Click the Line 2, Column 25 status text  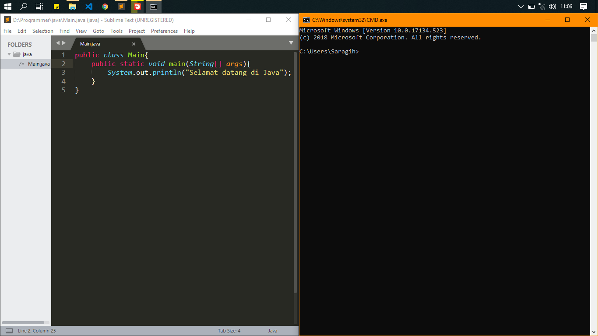pos(37,331)
